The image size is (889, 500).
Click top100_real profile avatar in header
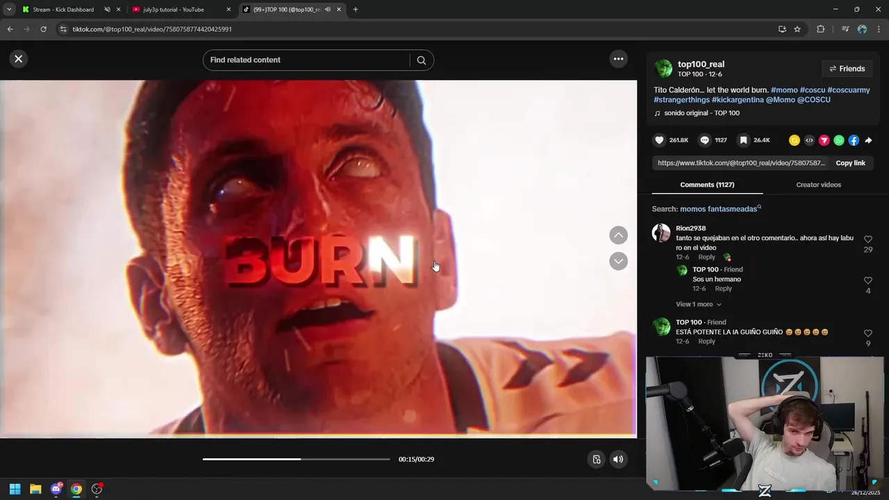(x=664, y=68)
